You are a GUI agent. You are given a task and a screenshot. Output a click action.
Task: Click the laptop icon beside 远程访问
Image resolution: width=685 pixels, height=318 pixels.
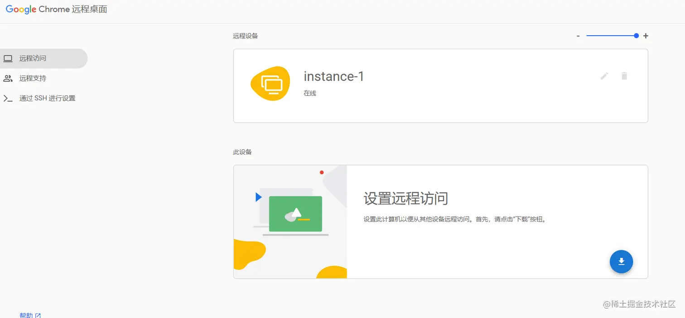tap(8, 58)
